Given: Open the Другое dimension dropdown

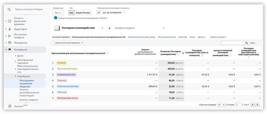Looking at the screenshot, I should 202,37.
